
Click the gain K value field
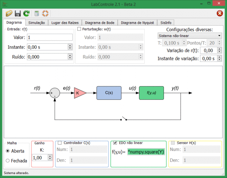(x=40, y=157)
